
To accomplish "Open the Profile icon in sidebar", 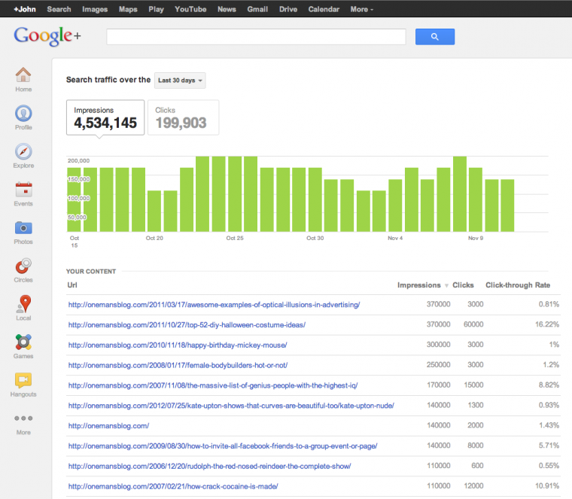I will pos(23,113).
